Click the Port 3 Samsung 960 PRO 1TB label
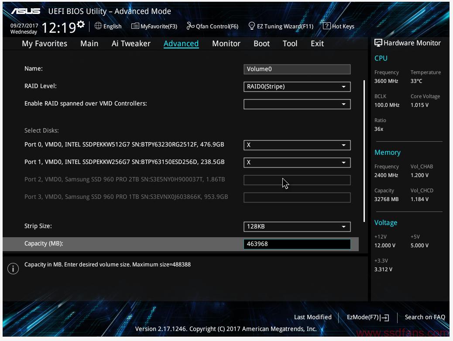Screen dimensions: 453x341 click(126, 197)
